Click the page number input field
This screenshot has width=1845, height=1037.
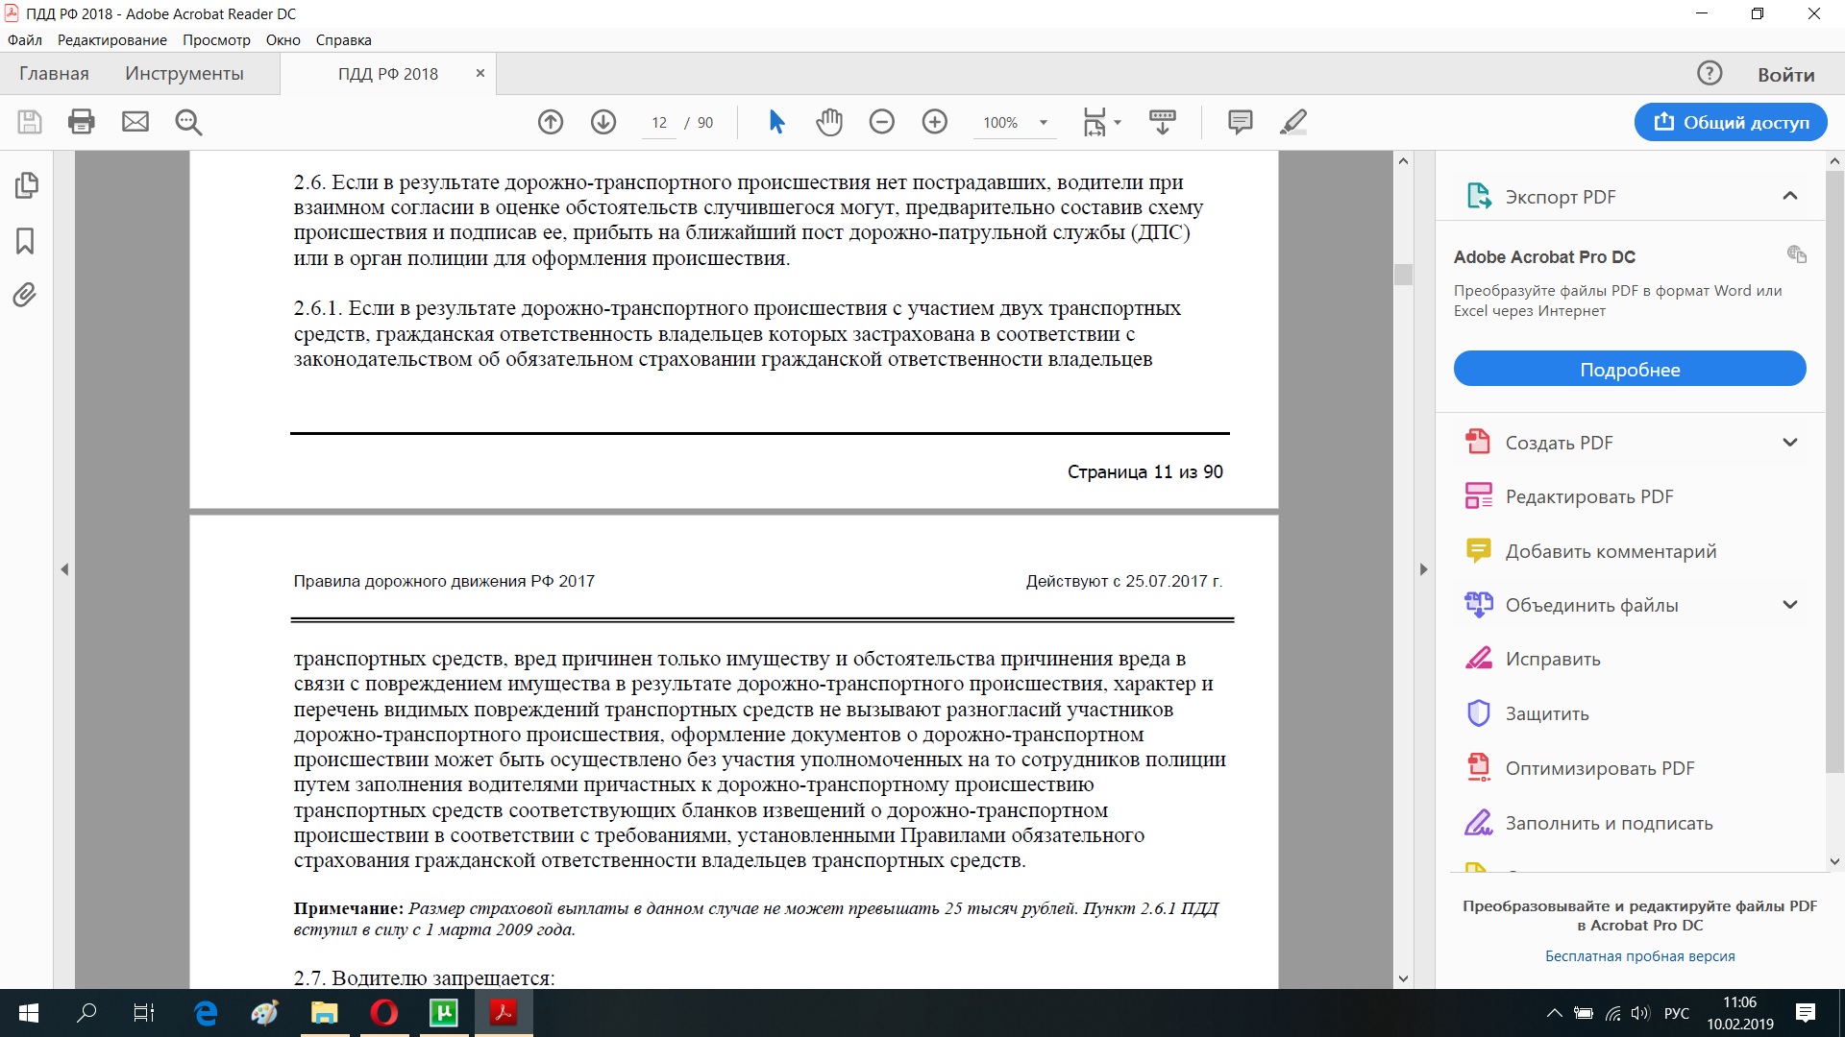659,123
